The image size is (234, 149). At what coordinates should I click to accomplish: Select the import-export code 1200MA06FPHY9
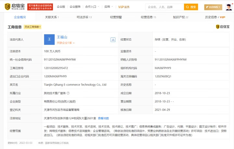(x=55, y=76)
